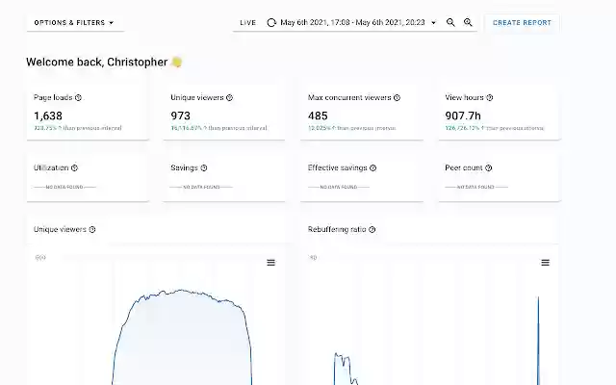Click percent change text under Page loads
The image size is (616, 385).
[x=78, y=128]
